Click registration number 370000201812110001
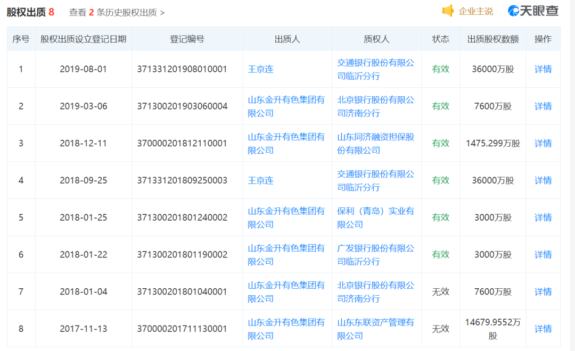 pos(182,143)
